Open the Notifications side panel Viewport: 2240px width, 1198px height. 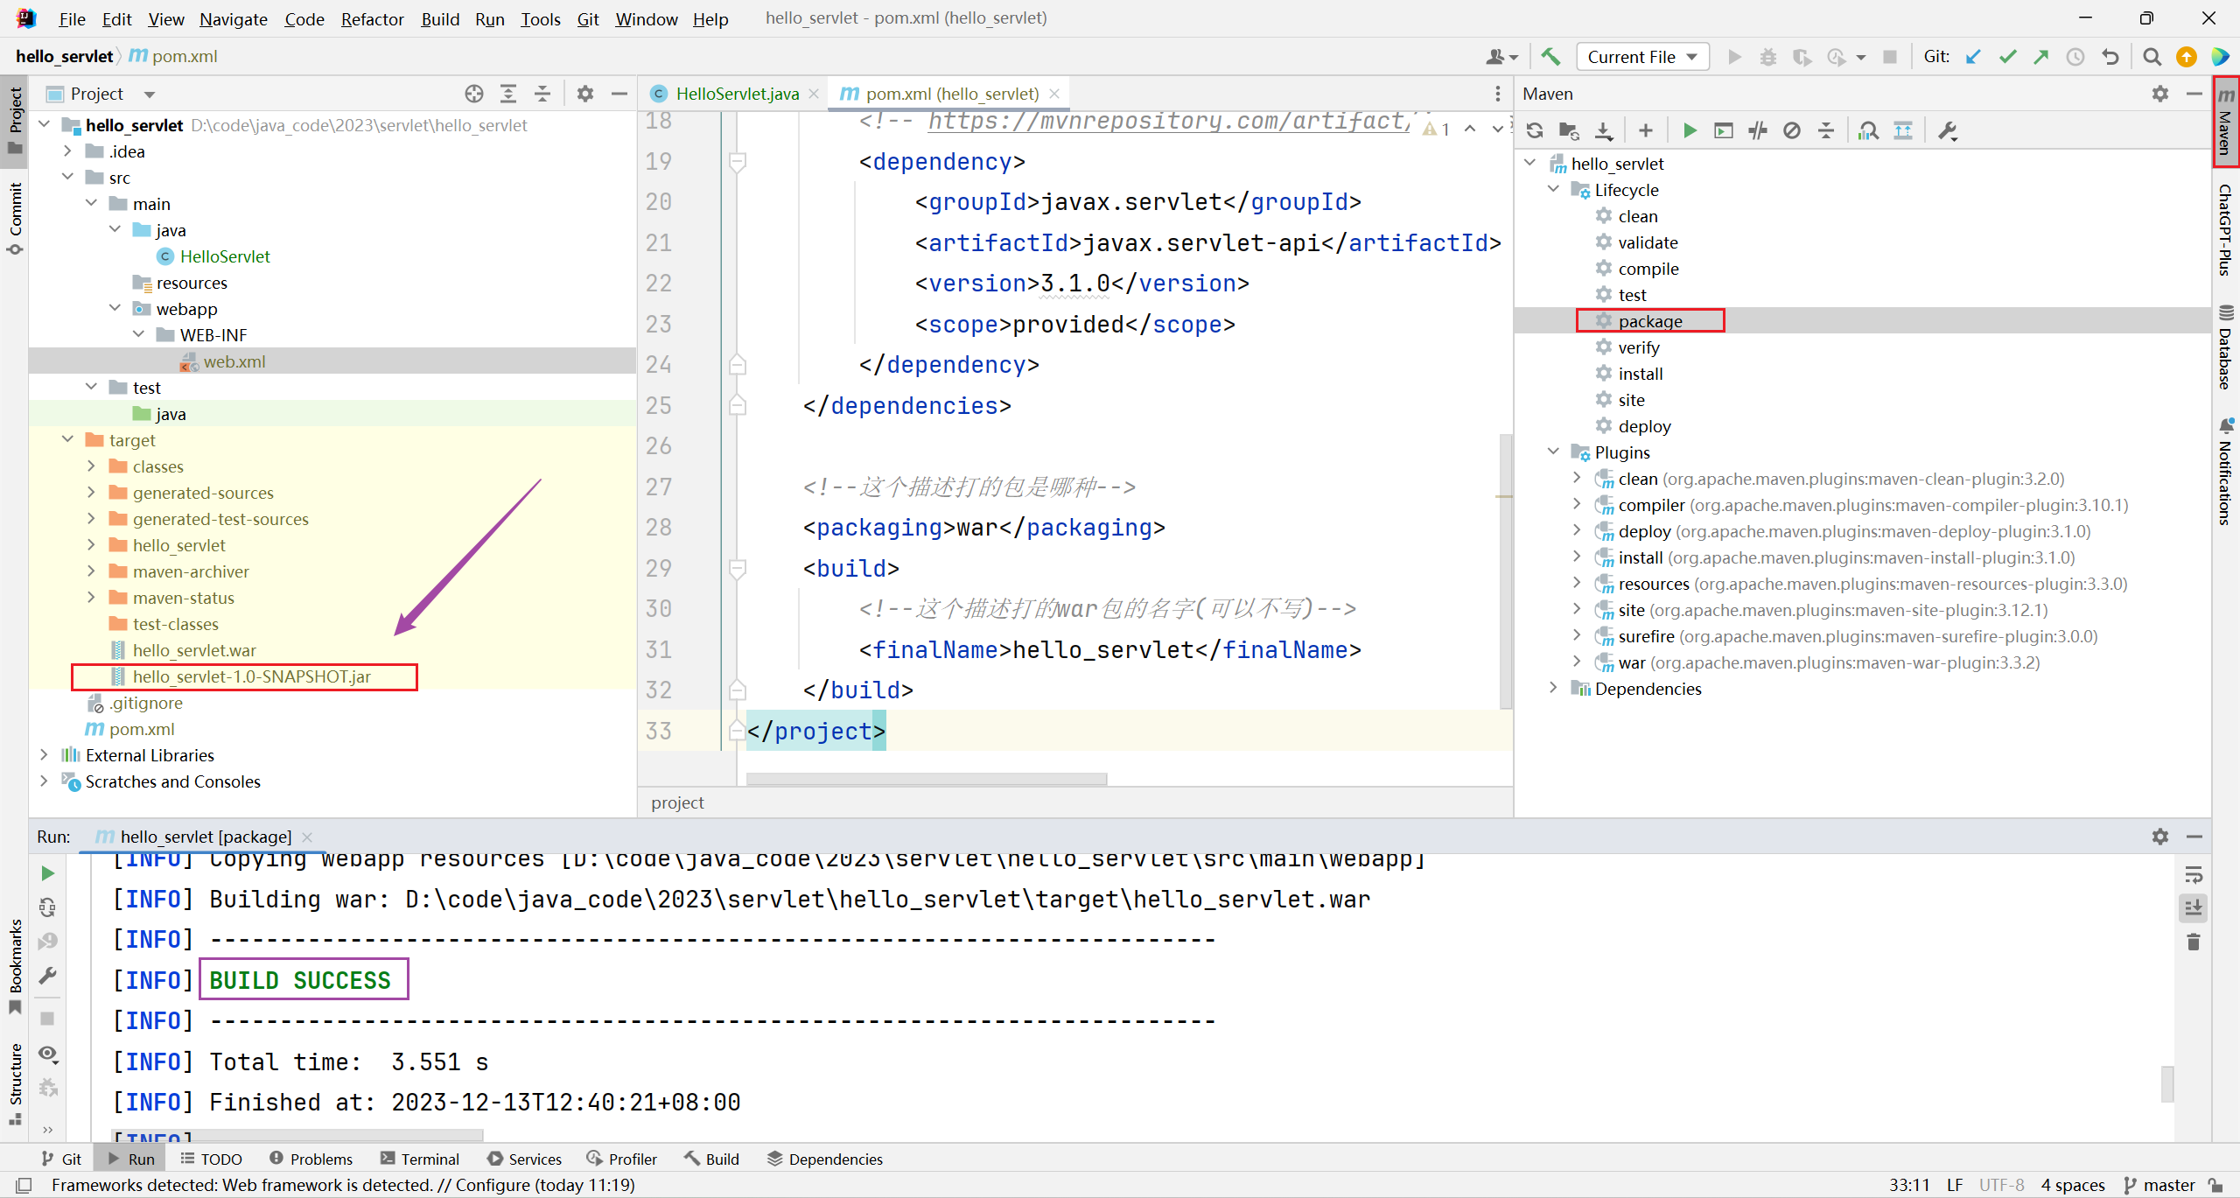(2226, 471)
